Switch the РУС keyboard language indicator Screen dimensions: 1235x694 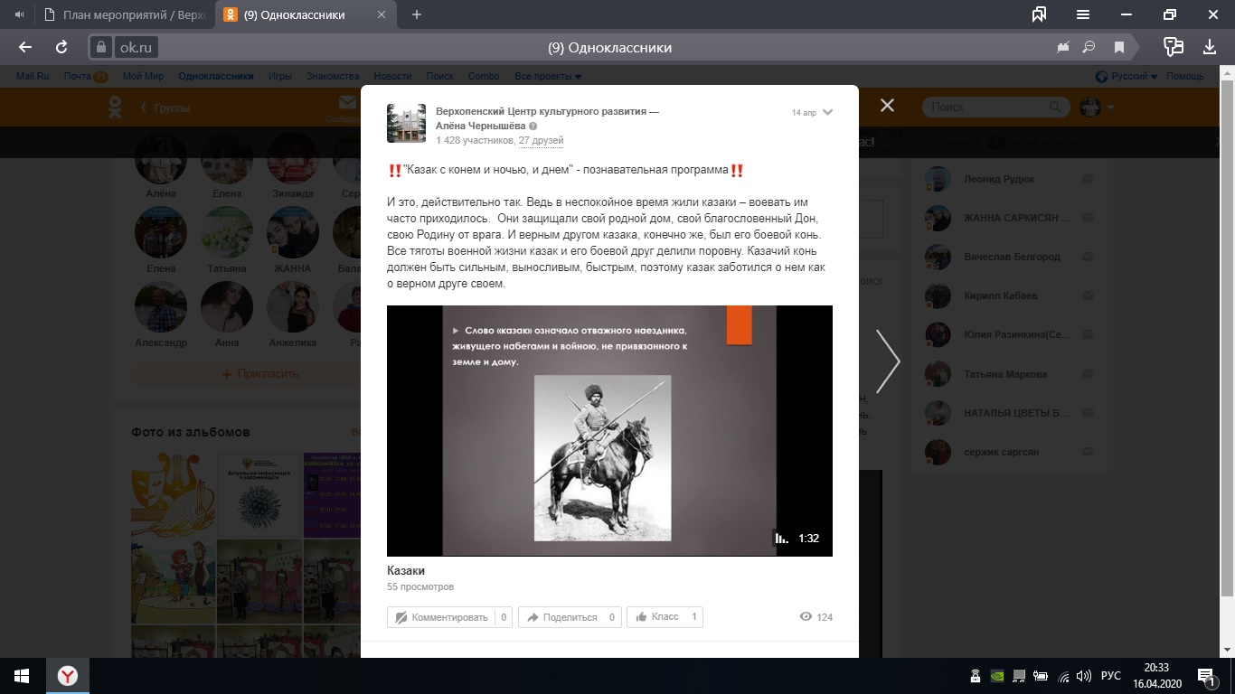1111,676
